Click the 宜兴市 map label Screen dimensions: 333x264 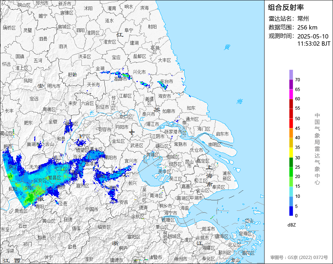point(131,161)
